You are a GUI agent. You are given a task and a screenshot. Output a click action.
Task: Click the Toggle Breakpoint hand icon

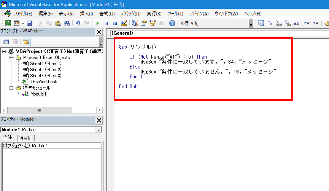tap(326, 23)
